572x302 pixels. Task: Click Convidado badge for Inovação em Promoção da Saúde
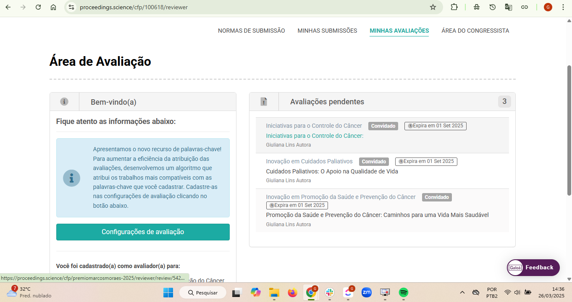437,197
